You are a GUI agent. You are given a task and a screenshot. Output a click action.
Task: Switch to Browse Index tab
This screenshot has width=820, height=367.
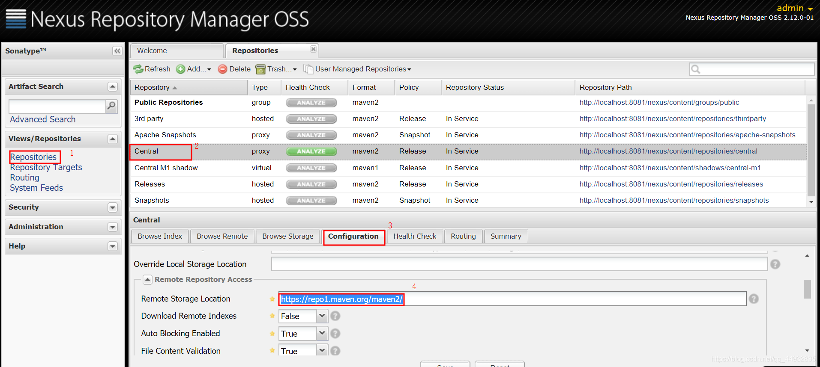pyautogui.click(x=160, y=236)
